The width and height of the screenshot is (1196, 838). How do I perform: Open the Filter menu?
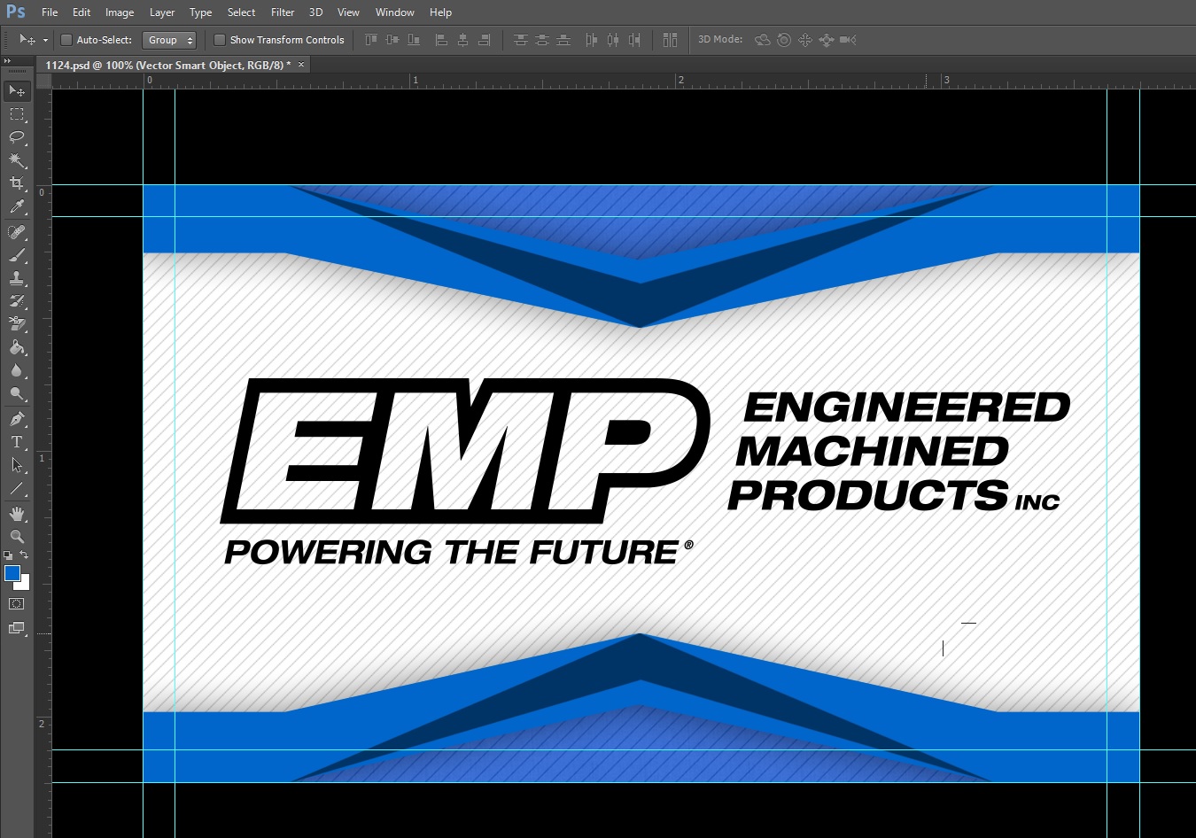point(282,12)
